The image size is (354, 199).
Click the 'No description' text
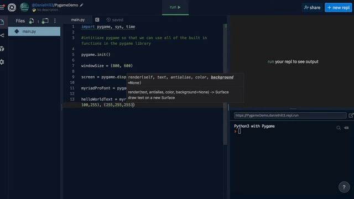[48, 10]
